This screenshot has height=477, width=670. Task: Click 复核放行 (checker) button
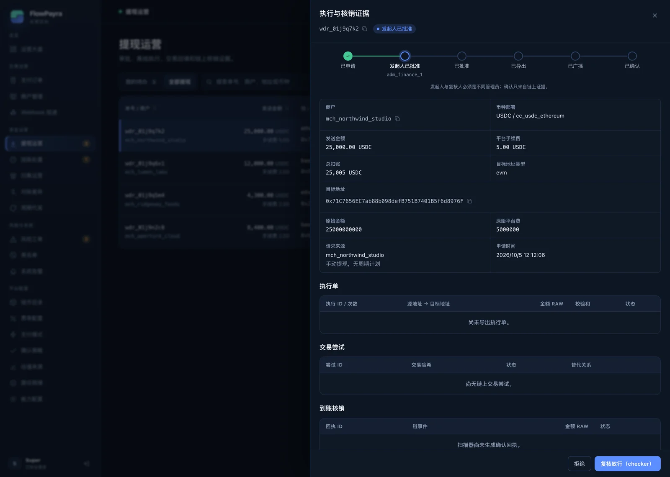coord(627,464)
